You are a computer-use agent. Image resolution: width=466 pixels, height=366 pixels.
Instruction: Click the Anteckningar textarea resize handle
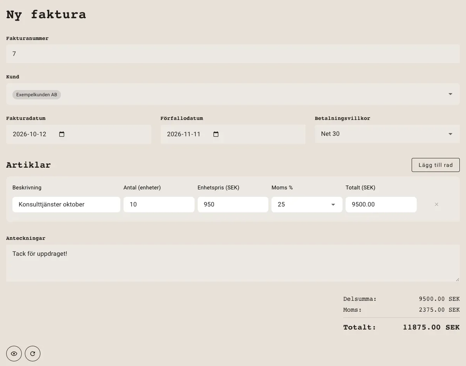click(457, 279)
